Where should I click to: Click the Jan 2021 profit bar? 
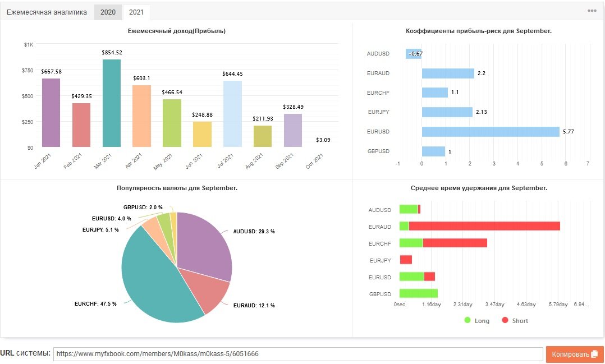(x=51, y=113)
